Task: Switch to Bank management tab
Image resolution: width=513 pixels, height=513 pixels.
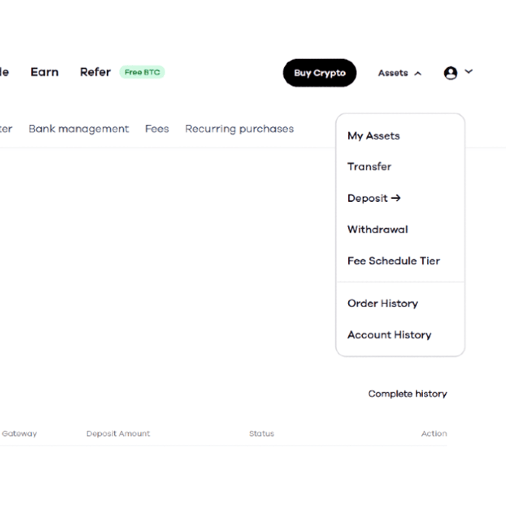Action: 78,129
